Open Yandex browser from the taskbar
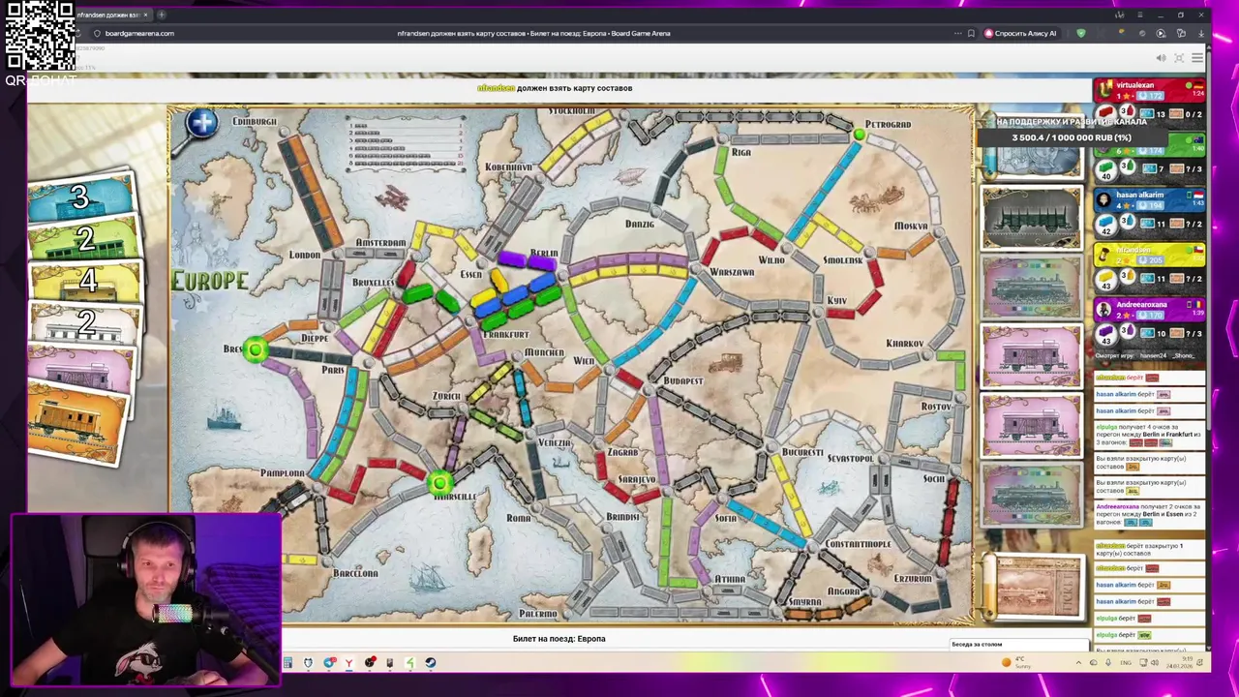 click(348, 663)
